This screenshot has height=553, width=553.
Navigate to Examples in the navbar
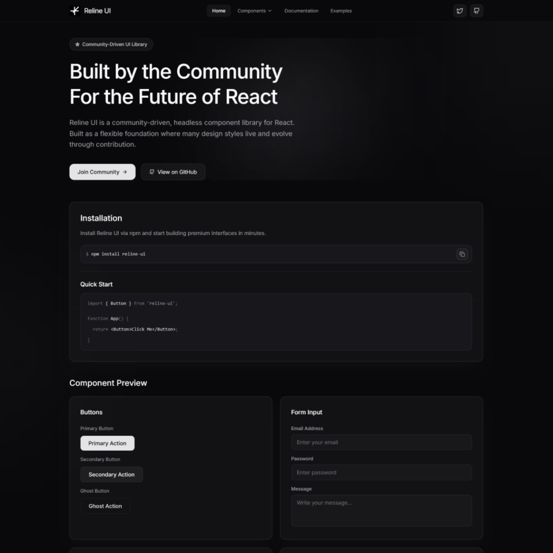tap(341, 11)
